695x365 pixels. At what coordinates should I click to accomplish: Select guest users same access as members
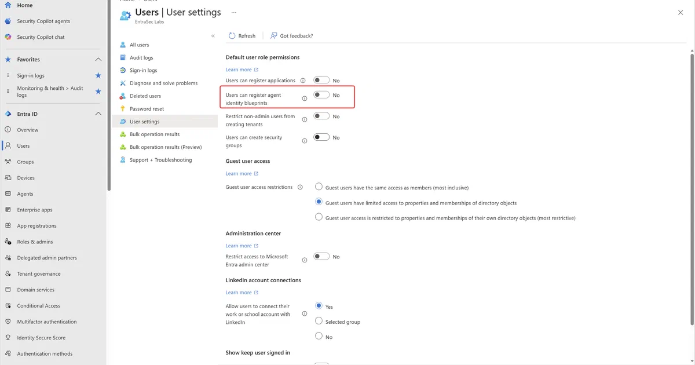[x=319, y=187]
